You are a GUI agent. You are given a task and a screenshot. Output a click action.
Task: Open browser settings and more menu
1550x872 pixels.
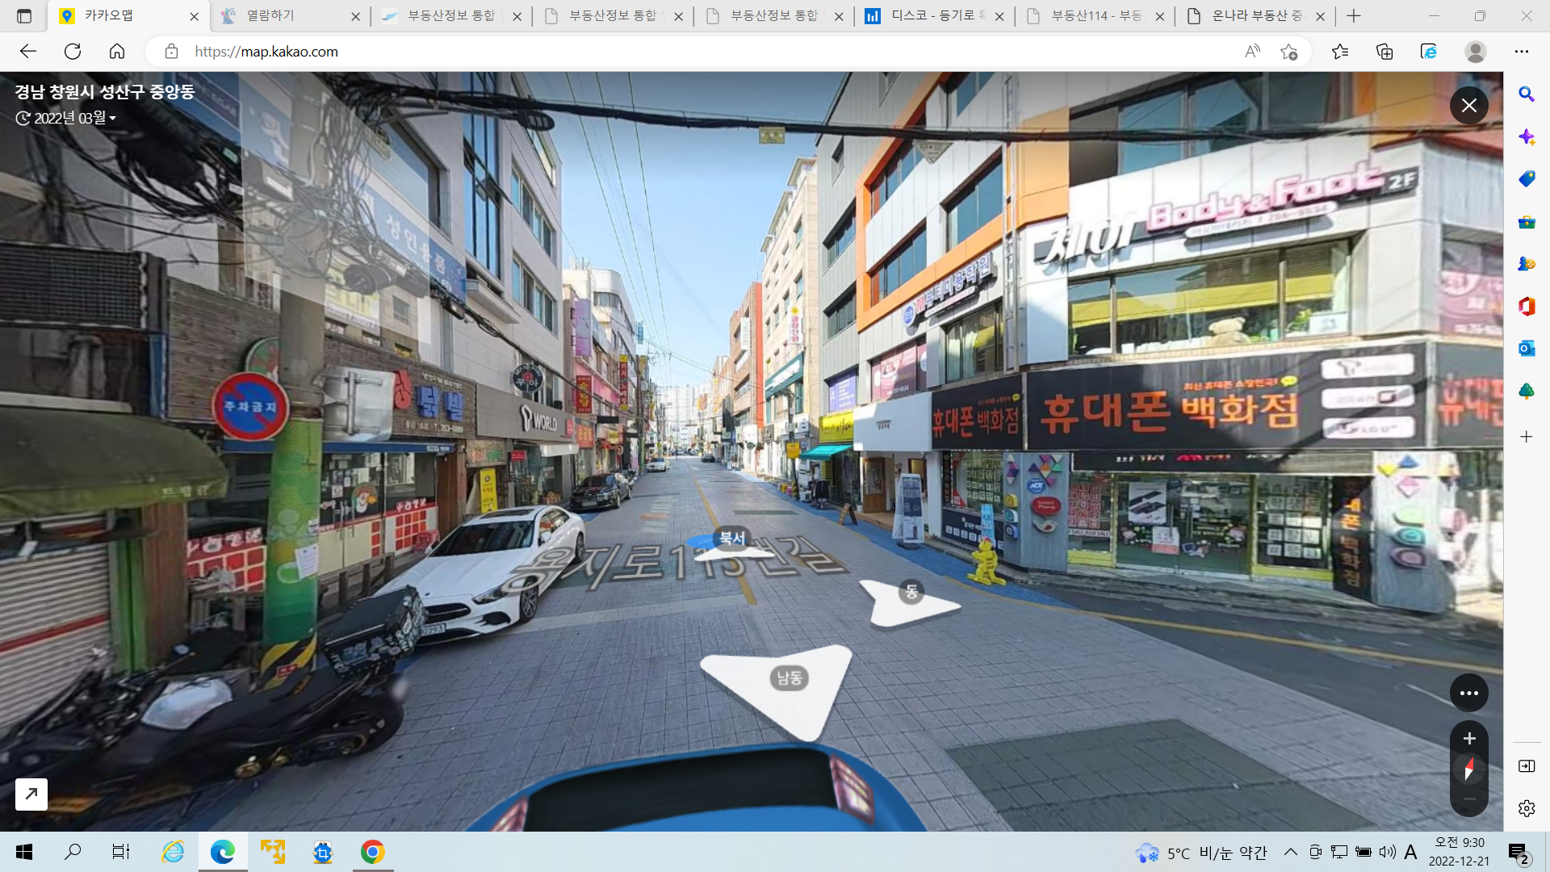[x=1522, y=52]
